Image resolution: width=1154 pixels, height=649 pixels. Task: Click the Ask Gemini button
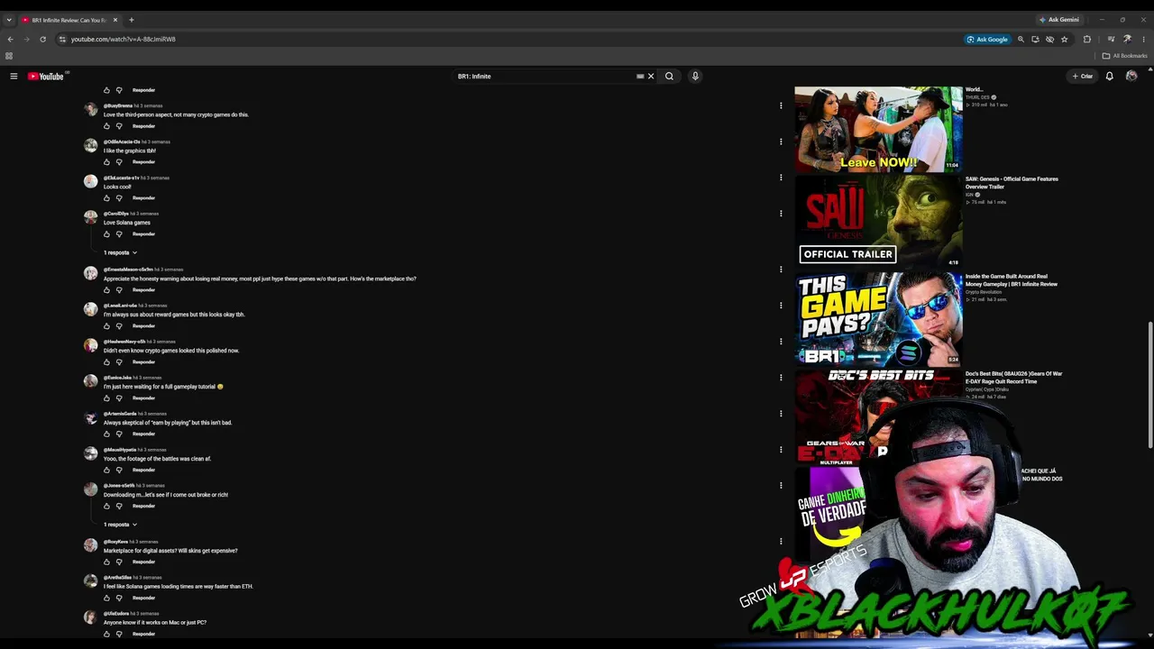(x=1058, y=20)
